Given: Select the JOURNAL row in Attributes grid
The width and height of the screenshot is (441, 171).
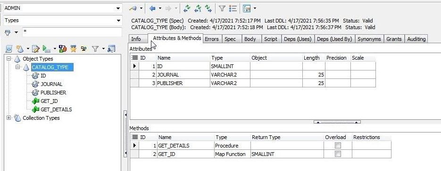Looking at the screenshot, I should click(x=253, y=75).
